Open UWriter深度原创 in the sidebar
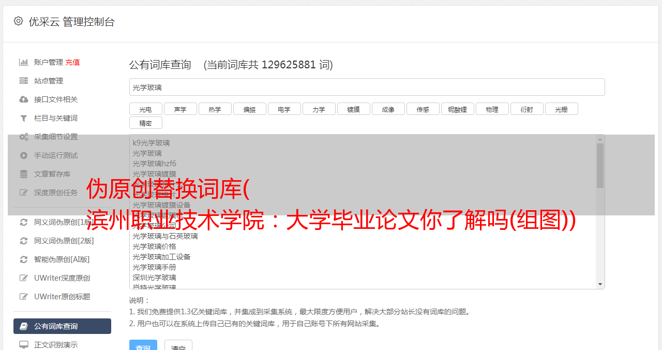The width and height of the screenshot is (662, 350). coord(62,278)
